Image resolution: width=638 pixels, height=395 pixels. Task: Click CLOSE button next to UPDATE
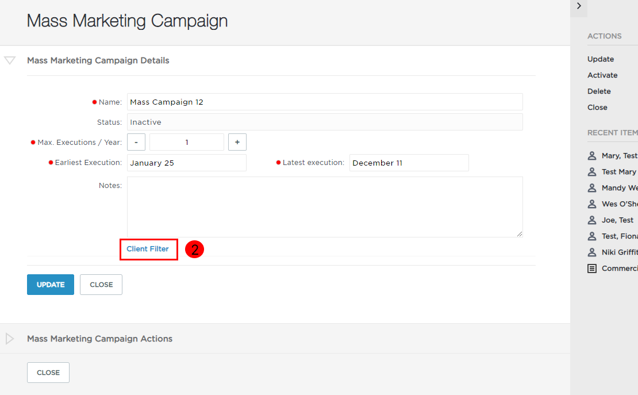101,285
